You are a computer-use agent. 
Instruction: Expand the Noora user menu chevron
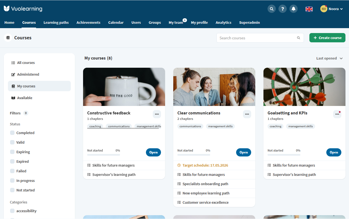point(341,9)
